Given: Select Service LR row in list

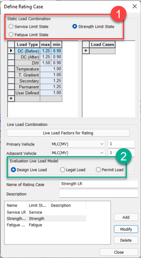Looking at the screenshot, I should [x=46, y=212].
